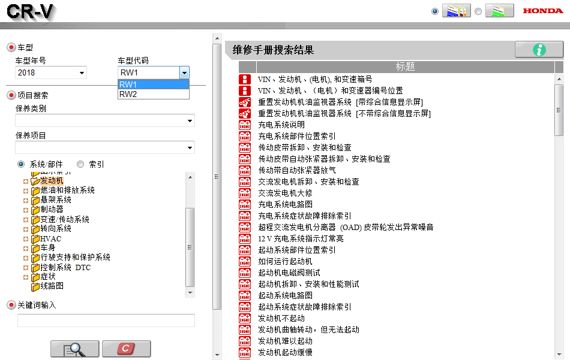Choose RW1 from the model code list
This screenshot has height=360, width=570.
point(154,84)
